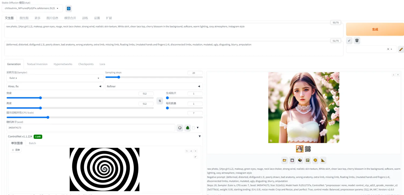Open the 扩展 tab
This screenshot has width=404, height=195.
(x=109, y=18)
